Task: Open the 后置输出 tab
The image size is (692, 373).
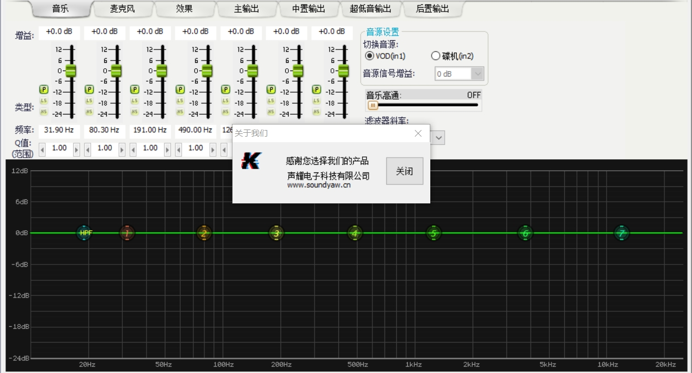Action: point(432,9)
